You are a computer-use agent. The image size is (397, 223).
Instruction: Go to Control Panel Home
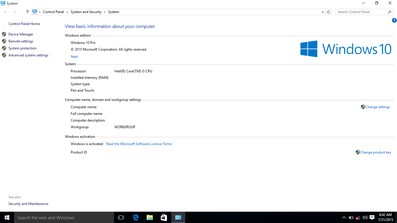(24, 24)
